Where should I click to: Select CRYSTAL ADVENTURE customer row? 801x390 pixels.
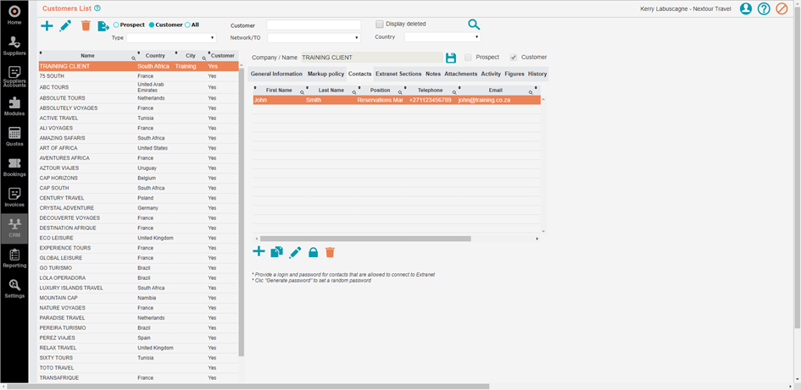[x=138, y=208]
